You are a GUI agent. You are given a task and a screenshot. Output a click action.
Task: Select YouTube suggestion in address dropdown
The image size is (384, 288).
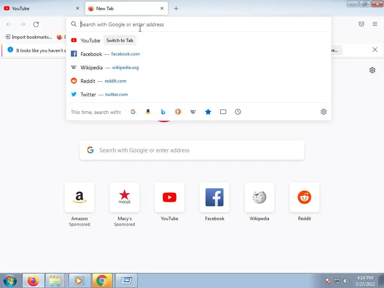[x=199, y=40]
